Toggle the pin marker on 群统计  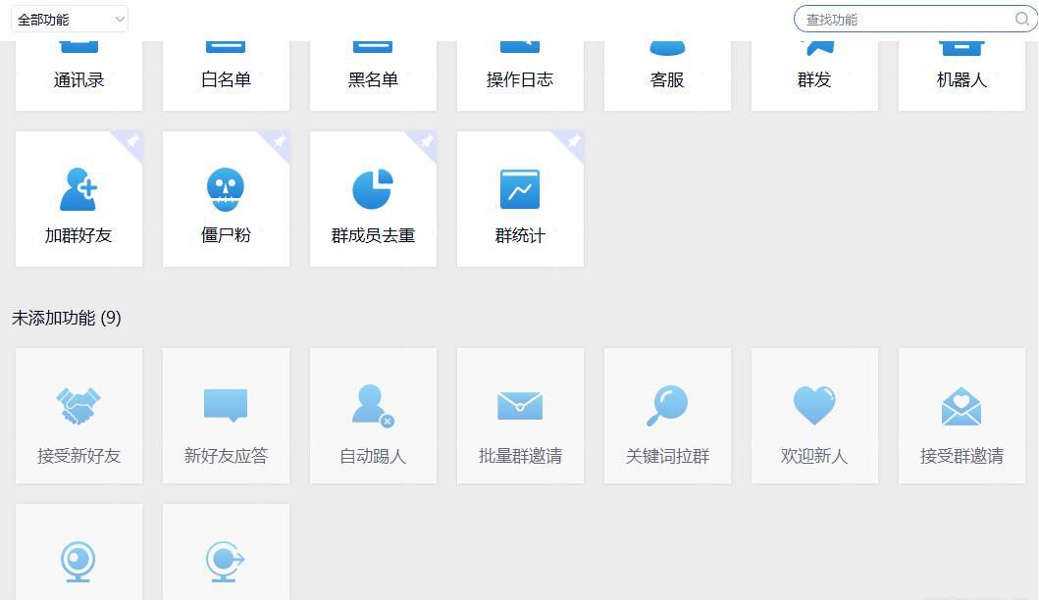pyautogui.click(x=573, y=142)
